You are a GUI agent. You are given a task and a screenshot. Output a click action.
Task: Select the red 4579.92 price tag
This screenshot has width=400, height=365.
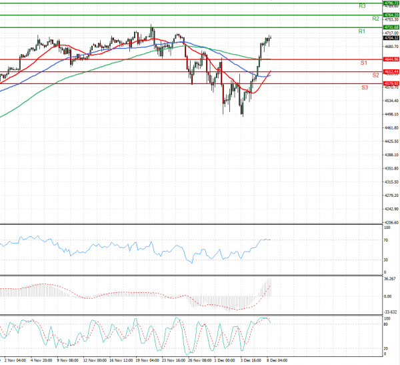coord(391,84)
